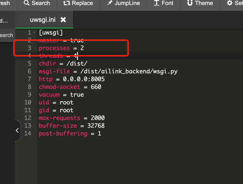Click at end of post-buffering line

pos(101,133)
